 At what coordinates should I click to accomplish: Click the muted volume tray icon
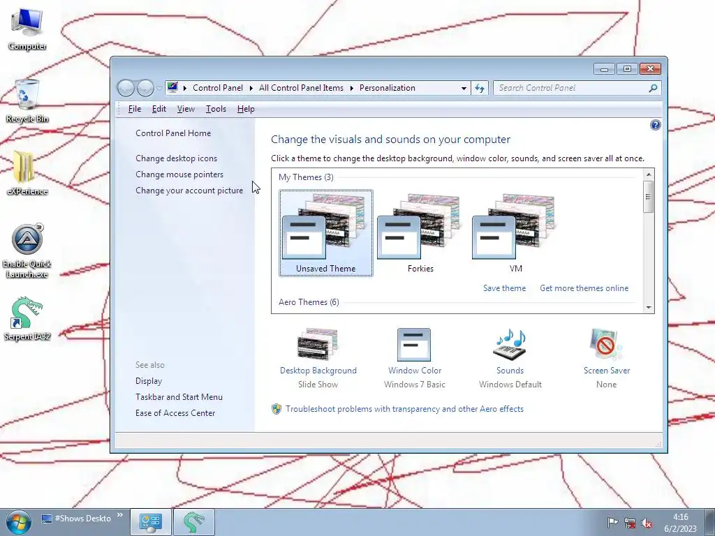[x=647, y=523]
